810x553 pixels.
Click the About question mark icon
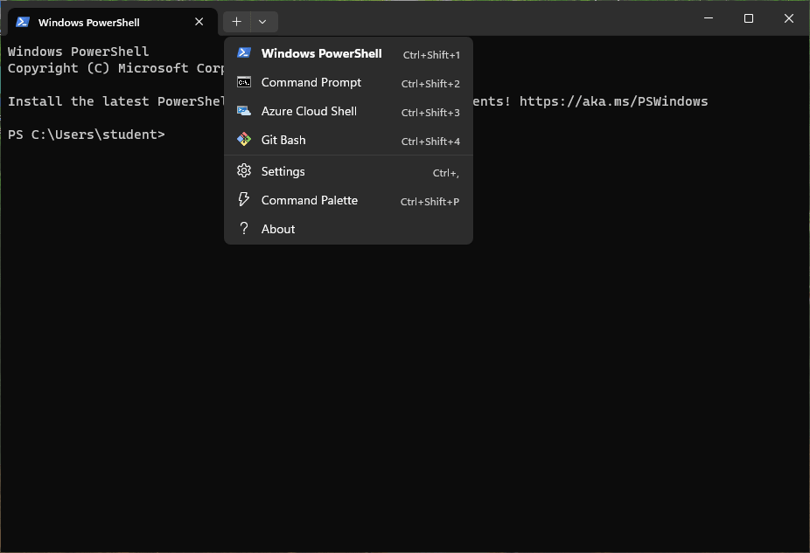coord(244,229)
